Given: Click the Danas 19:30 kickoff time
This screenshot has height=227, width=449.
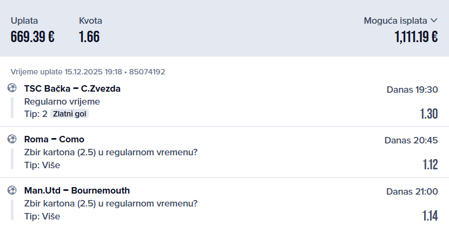Looking at the screenshot, I should point(412,90).
